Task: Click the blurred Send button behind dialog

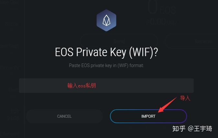Action: (x=119, y=41)
